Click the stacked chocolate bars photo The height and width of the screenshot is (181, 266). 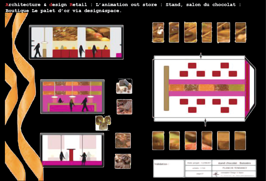124,86
